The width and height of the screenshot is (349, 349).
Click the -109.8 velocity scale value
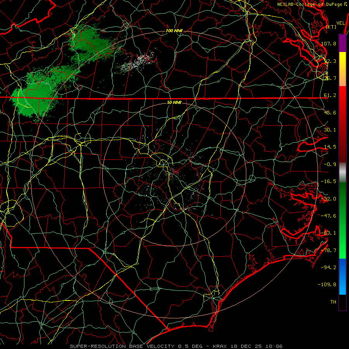click(x=327, y=285)
